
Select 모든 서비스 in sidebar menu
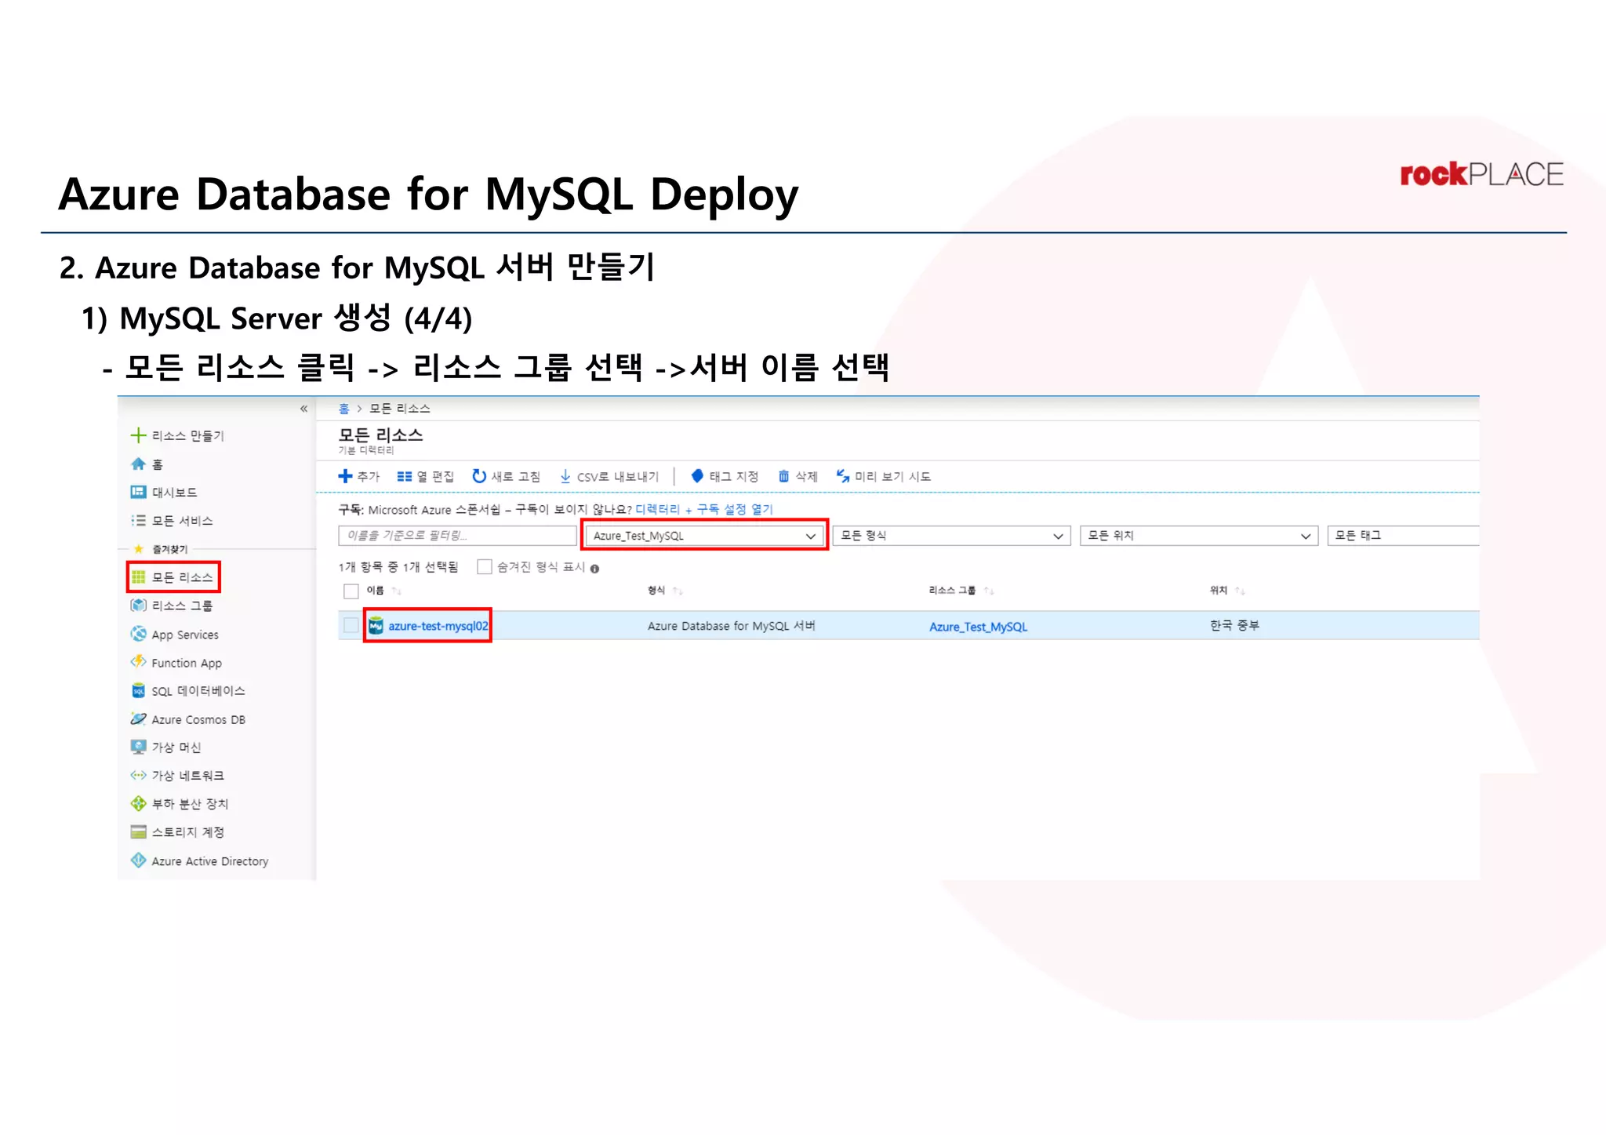pyautogui.click(x=182, y=521)
